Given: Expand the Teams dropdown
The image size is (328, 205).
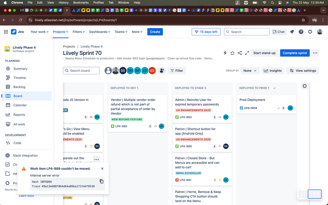Looking at the screenshot, I should point(121,32).
